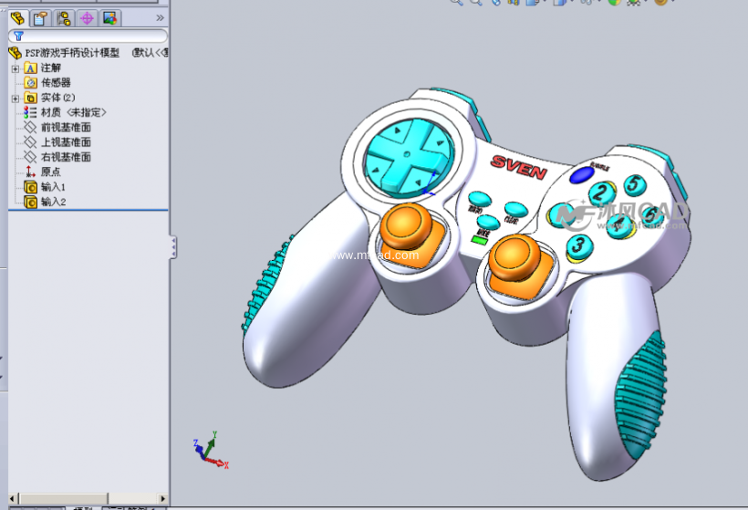Open the DimXpertManager tab
748x510 pixels.
tap(87, 17)
